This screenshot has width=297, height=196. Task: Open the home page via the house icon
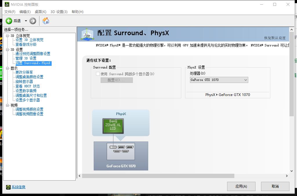click(x=46, y=21)
